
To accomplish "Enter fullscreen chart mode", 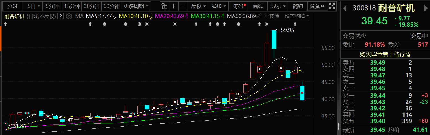I will (331, 6).
